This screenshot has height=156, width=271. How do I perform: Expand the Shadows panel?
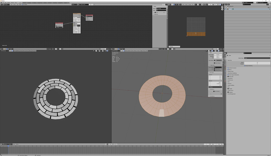pyautogui.click(x=229, y=83)
